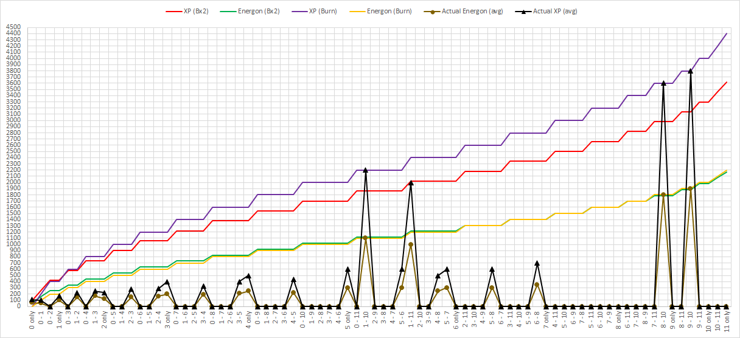Screen dimensions: 740x338
Task: Click the Actual XP triangle peak at 3600
Action: 663,83
